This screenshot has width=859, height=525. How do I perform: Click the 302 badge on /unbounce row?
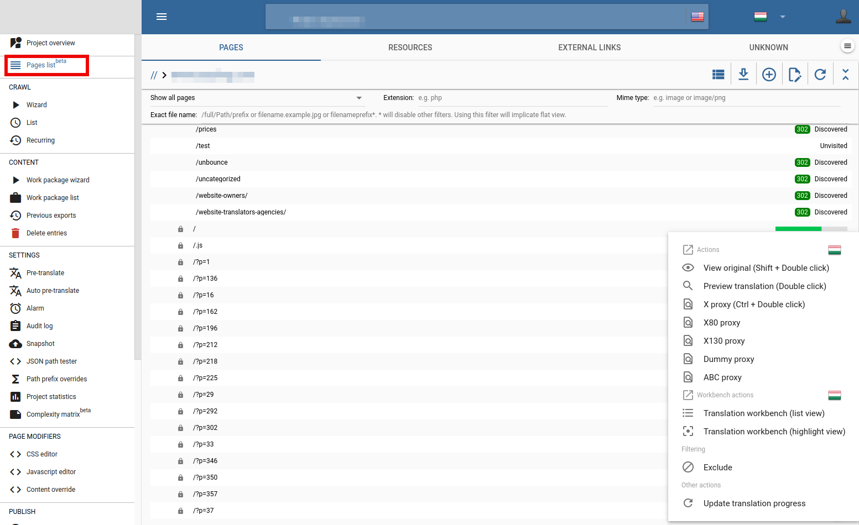pos(803,162)
